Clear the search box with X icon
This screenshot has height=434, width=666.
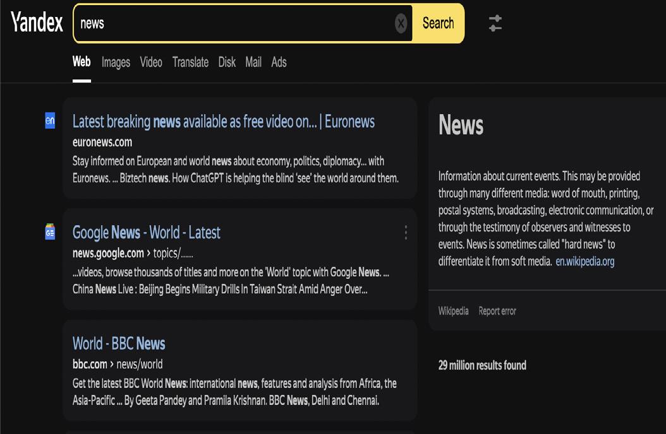(401, 23)
